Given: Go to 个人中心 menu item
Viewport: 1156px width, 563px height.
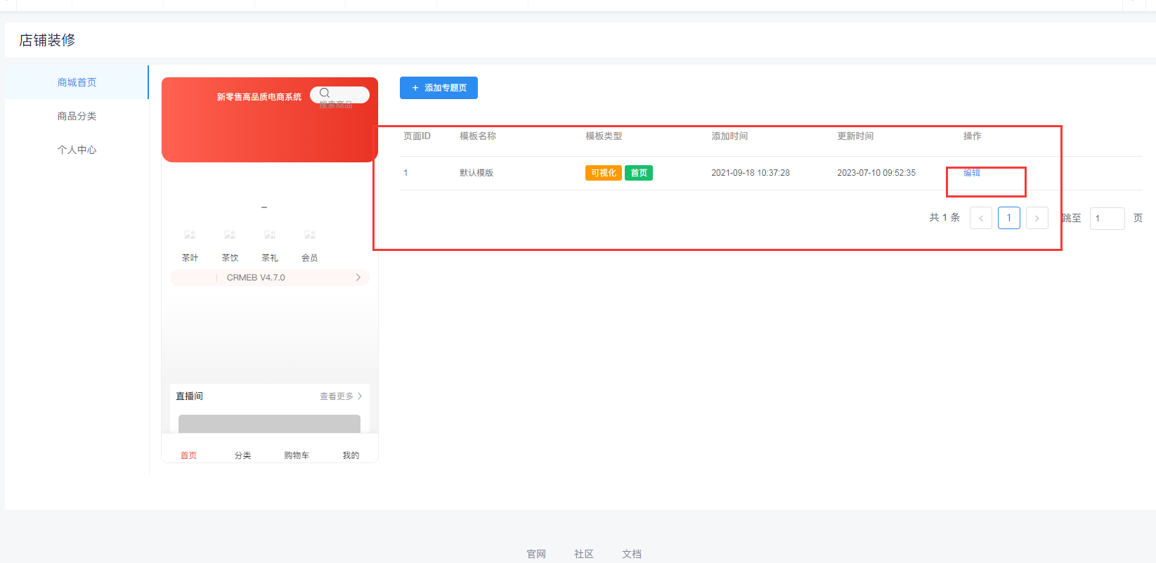Looking at the screenshot, I should coord(77,150).
